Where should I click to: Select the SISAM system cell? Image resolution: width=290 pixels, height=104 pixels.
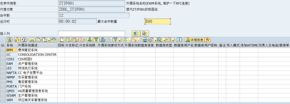click(x=12, y=95)
